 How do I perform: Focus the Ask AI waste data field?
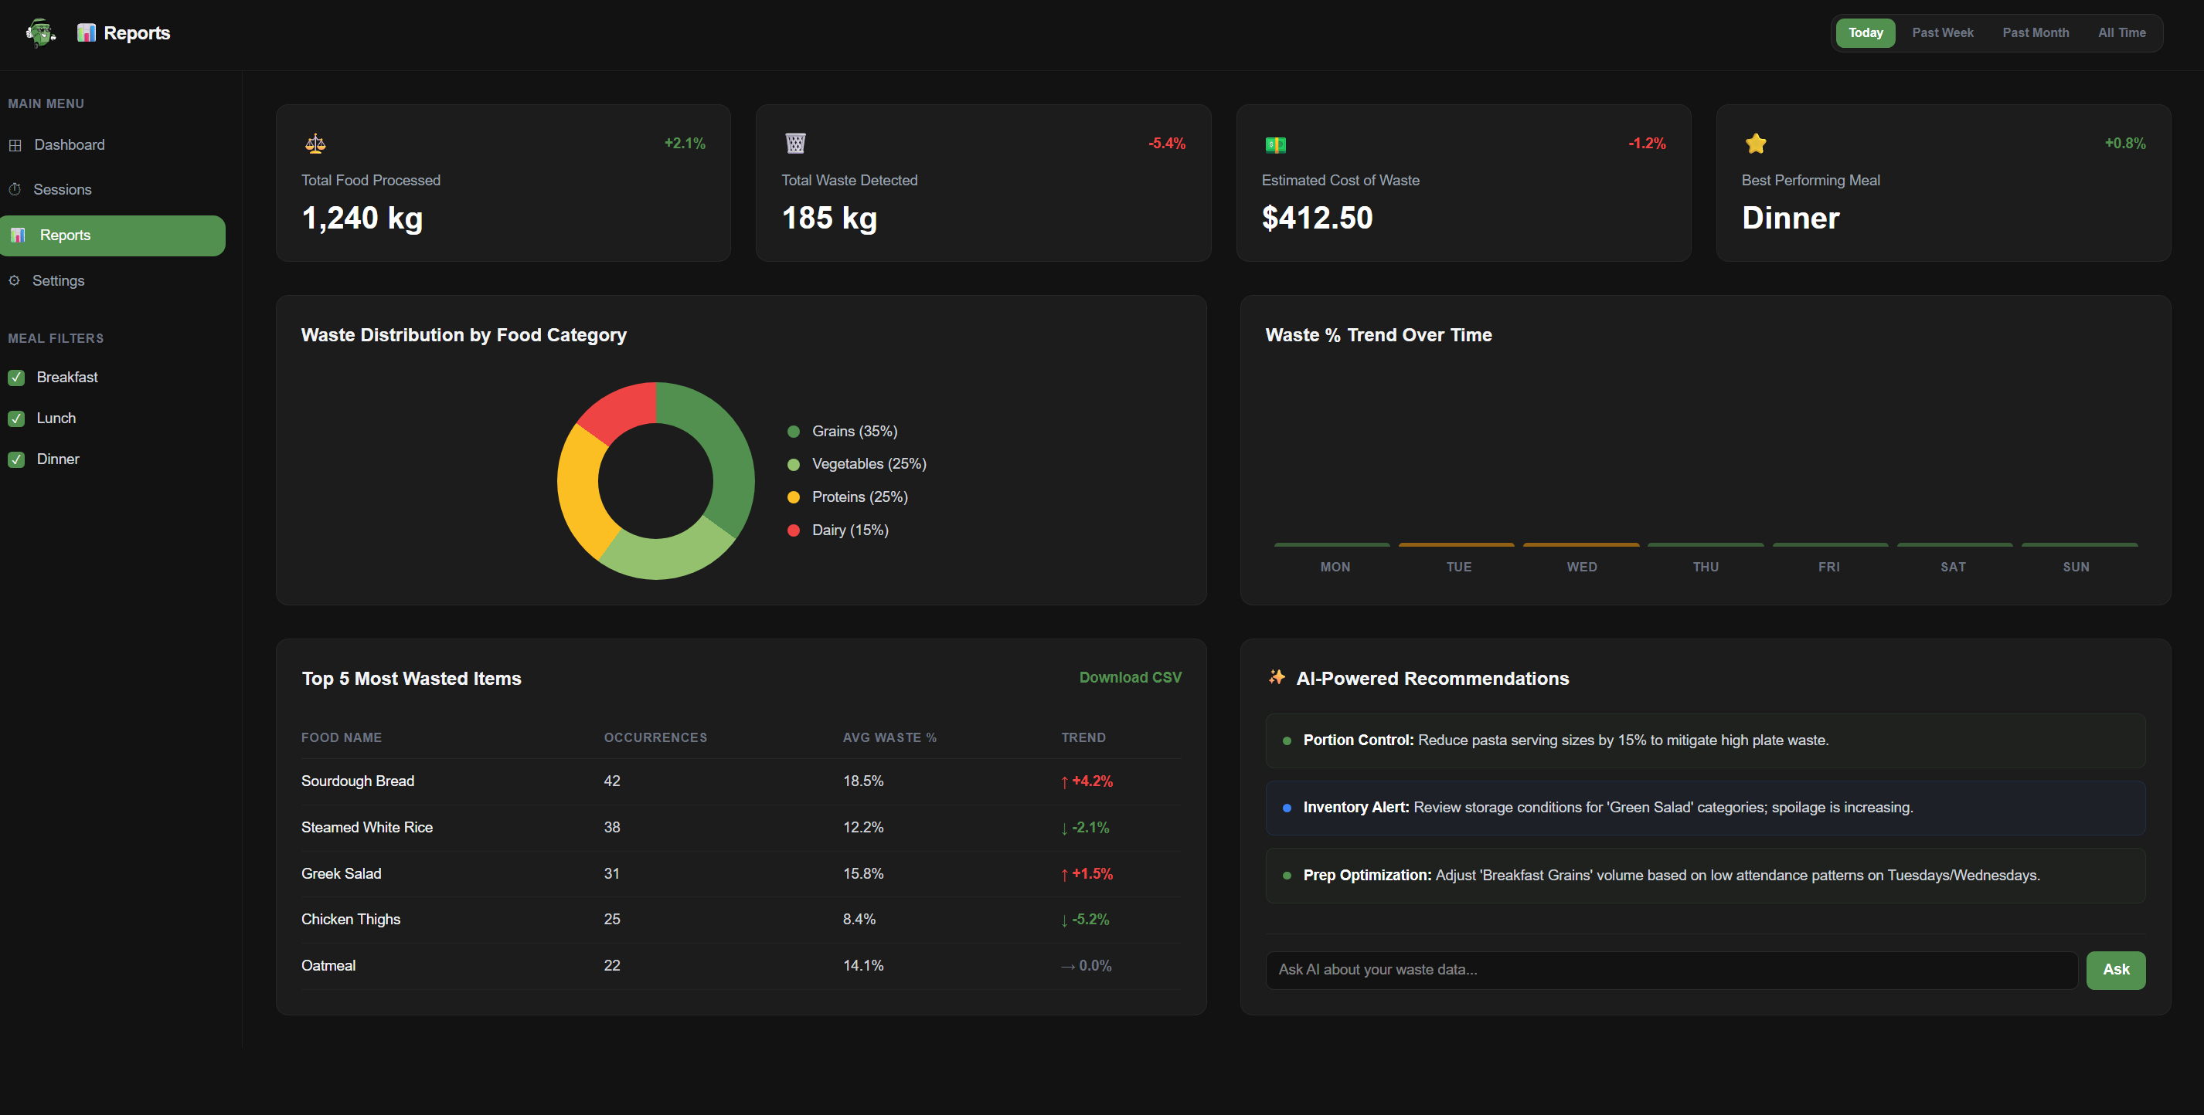(1670, 970)
